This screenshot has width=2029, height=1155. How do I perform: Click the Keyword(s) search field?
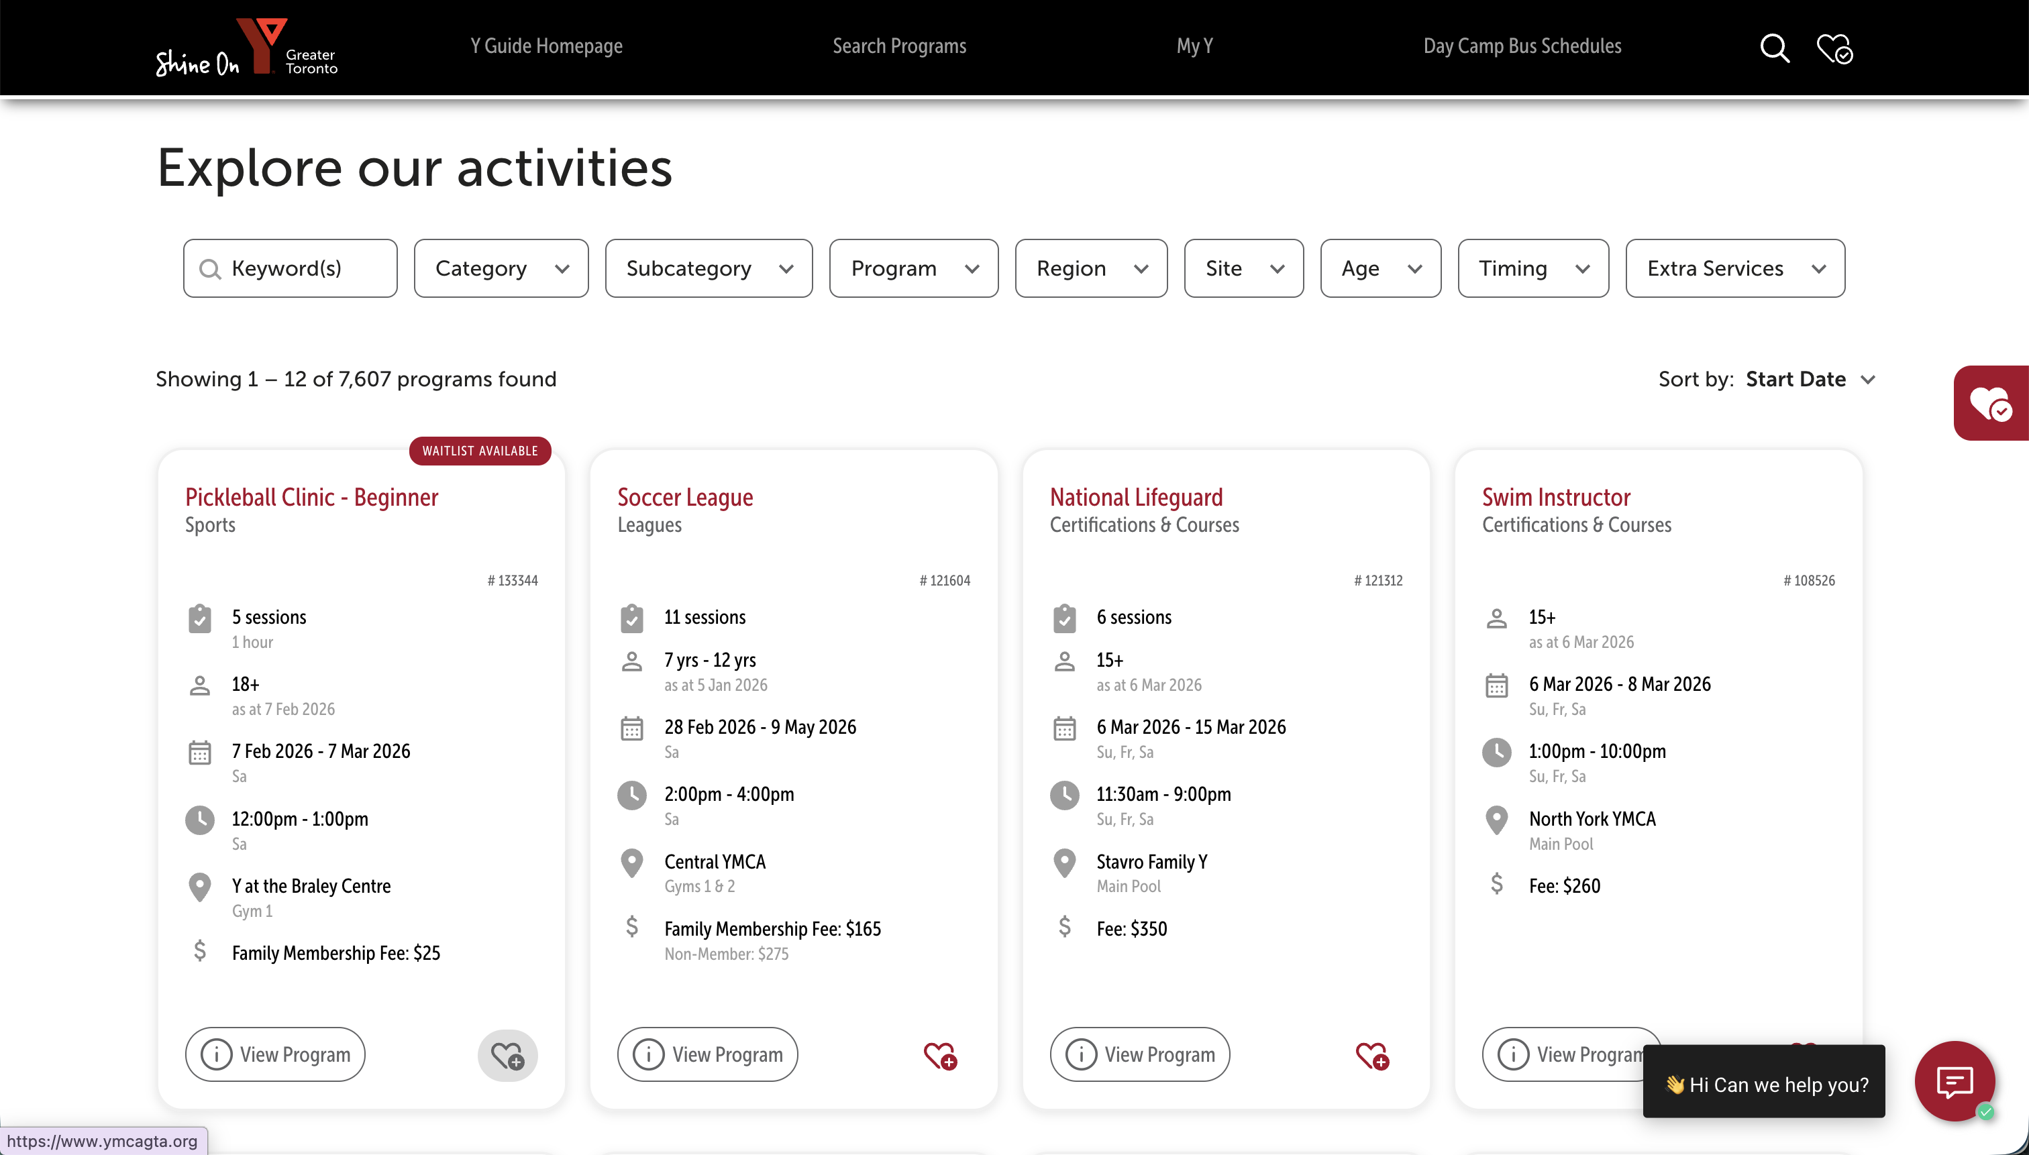291,268
